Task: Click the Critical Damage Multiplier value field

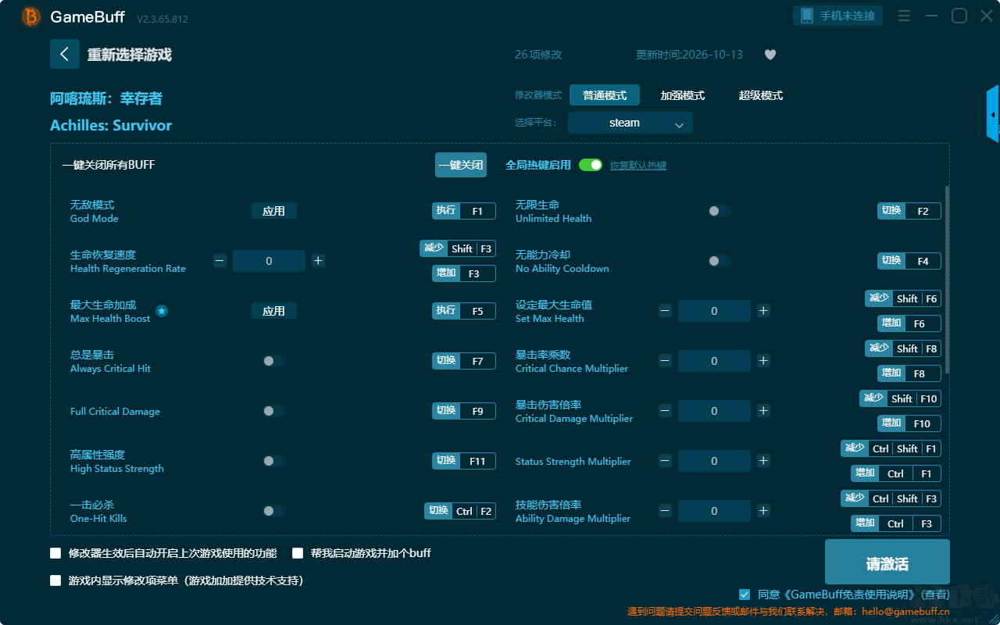Action: coord(714,411)
